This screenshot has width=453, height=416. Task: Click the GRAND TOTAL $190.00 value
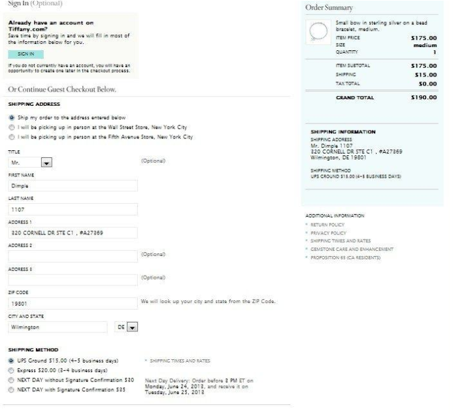(x=424, y=97)
